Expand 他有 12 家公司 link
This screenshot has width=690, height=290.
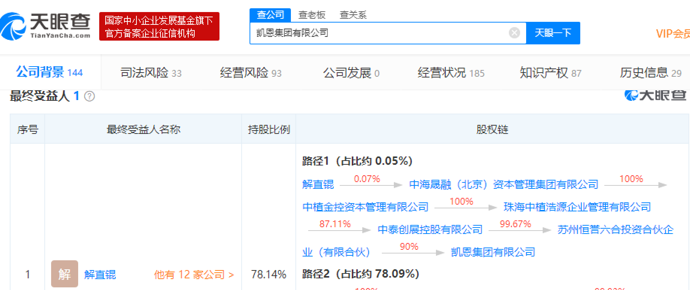point(194,275)
